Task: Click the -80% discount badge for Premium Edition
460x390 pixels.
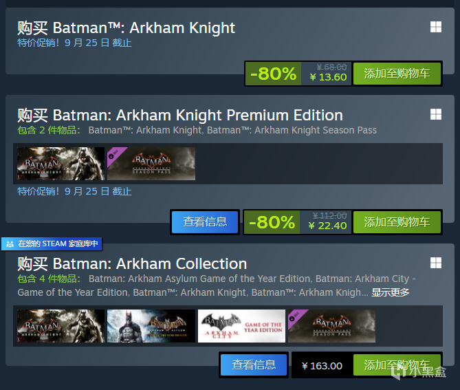Action: point(272,222)
